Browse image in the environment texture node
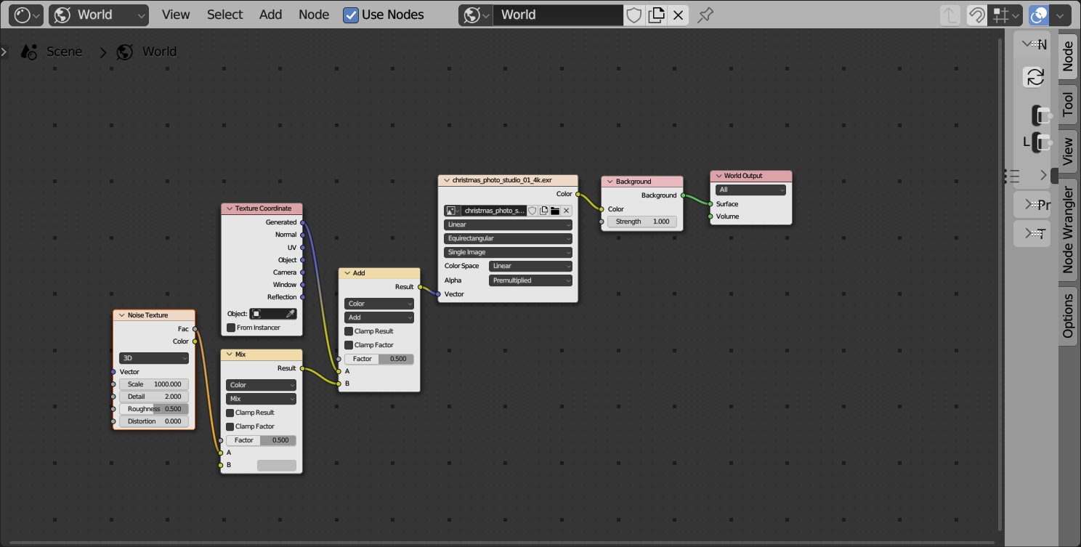The image size is (1081, 547). (453, 211)
